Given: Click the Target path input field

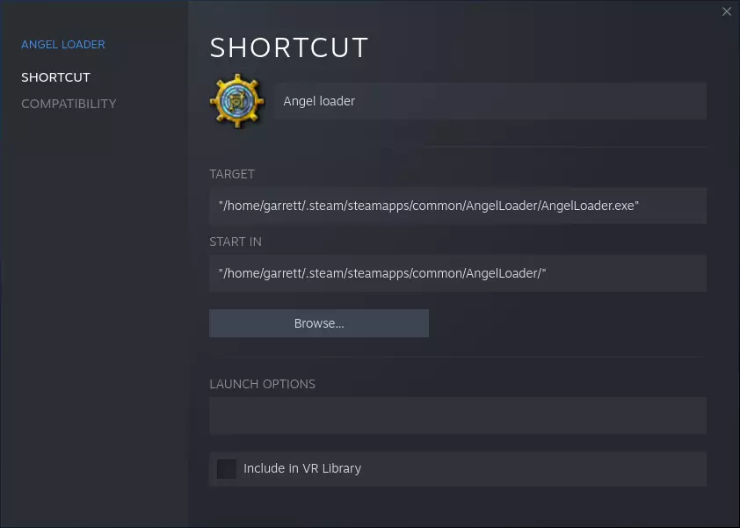Looking at the screenshot, I should tap(457, 206).
